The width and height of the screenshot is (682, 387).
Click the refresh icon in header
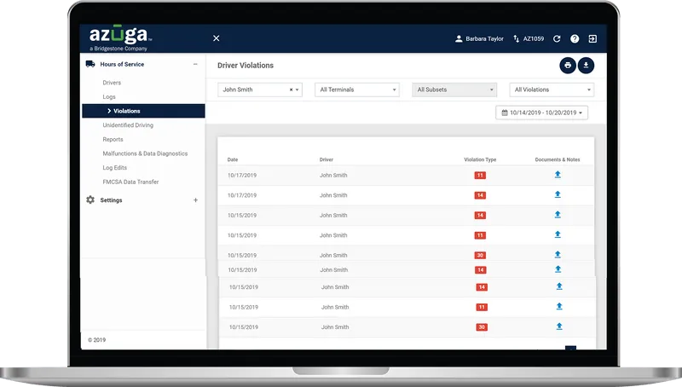[x=557, y=38]
